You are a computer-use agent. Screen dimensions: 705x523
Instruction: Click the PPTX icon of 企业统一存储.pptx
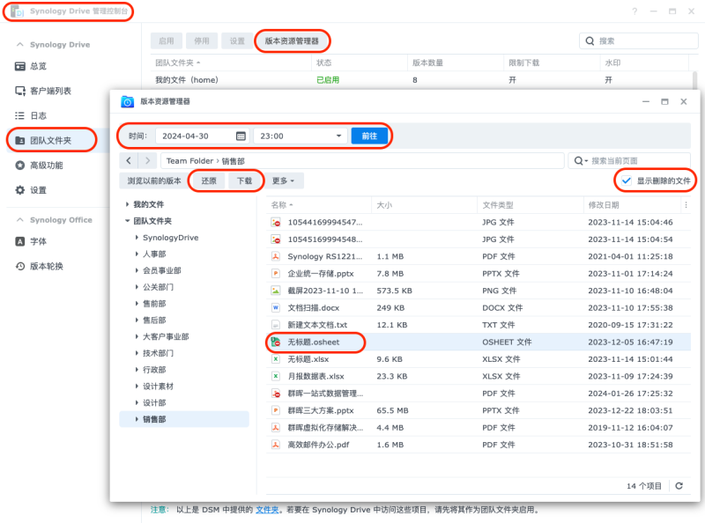(276, 273)
